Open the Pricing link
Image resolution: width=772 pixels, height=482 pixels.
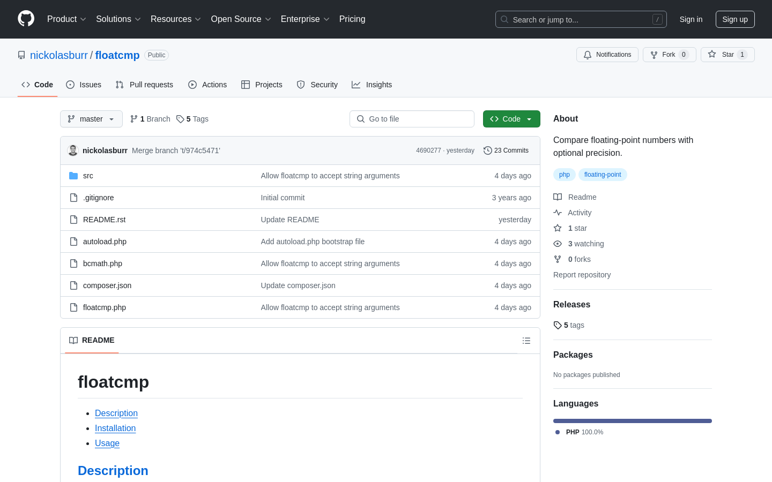pyautogui.click(x=352, y=19)
